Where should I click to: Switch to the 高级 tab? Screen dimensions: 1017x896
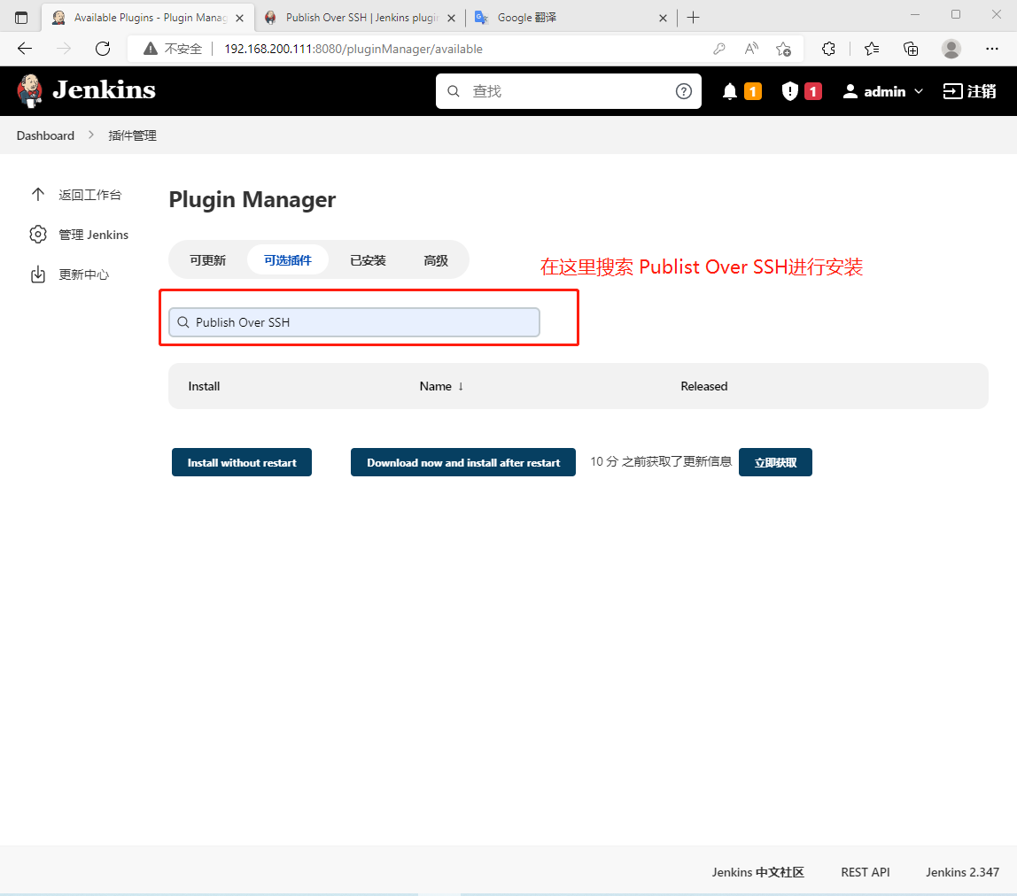pyautogui.click(x=436, y=260)
